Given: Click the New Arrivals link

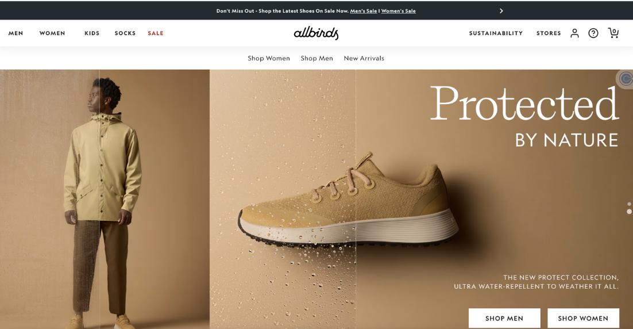Looking at the screenshot, I should coord(364,58).
